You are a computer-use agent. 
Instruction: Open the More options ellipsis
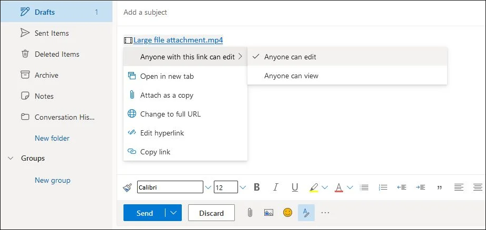[x=325, y=213]
